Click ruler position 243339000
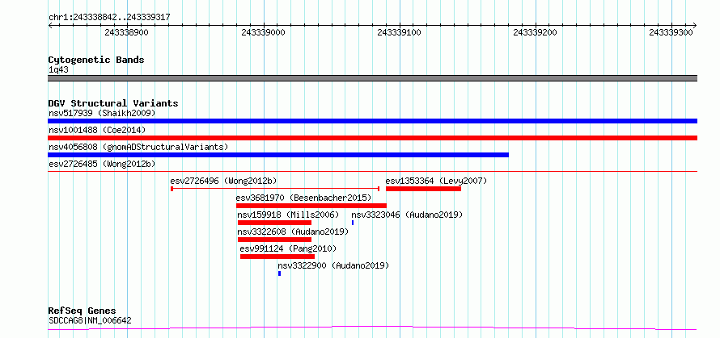The height and width of the screenshot is (338, 720). click(263, 33)
